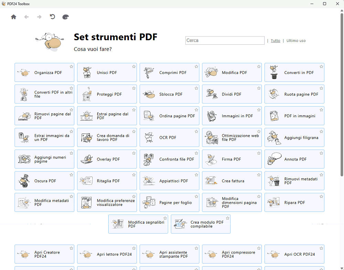Click the back arrow navigation icon
344x270 pixels.
pyautogui.click(x=26, y=17)
